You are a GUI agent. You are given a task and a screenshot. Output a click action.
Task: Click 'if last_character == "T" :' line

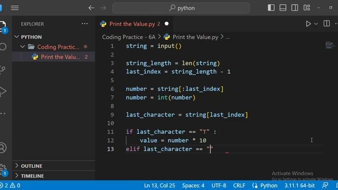[171, 131]
